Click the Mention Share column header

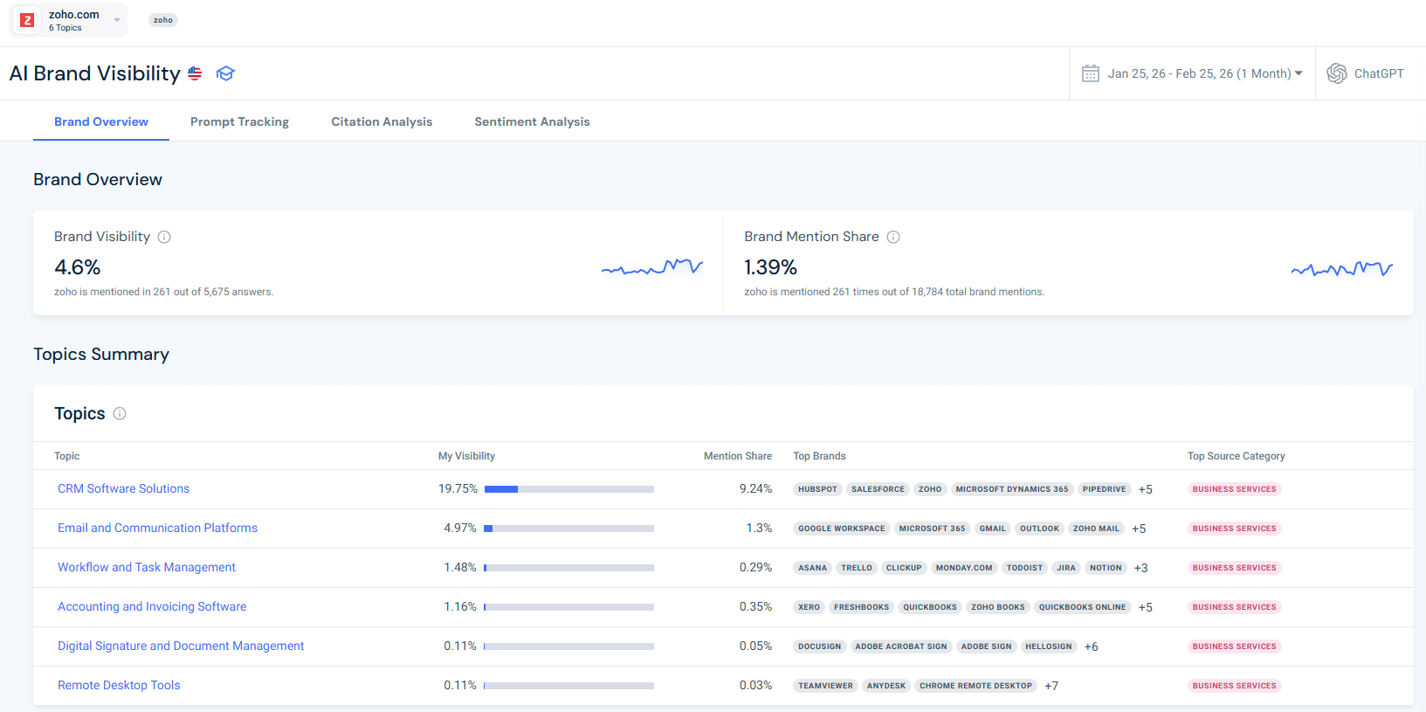(x=738, y=456)
